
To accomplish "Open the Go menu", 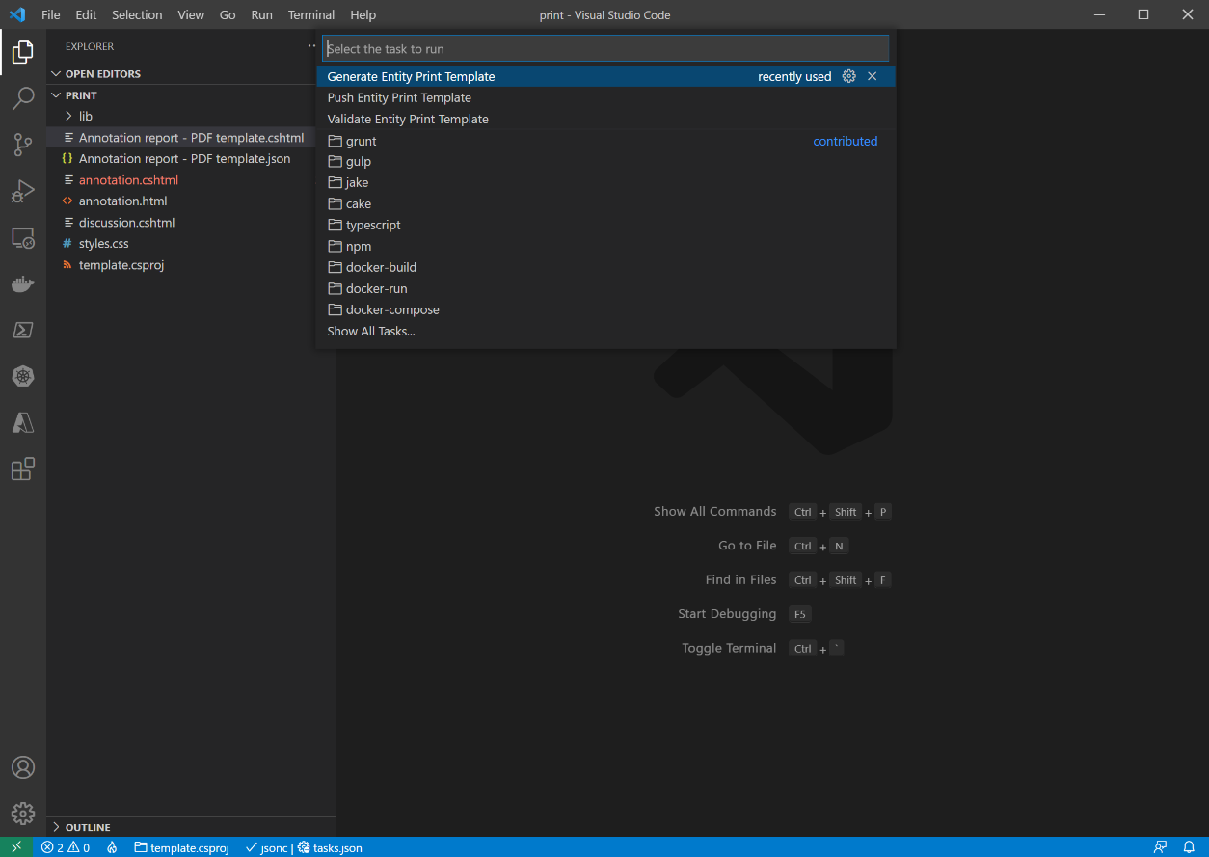I will (228, 14).
